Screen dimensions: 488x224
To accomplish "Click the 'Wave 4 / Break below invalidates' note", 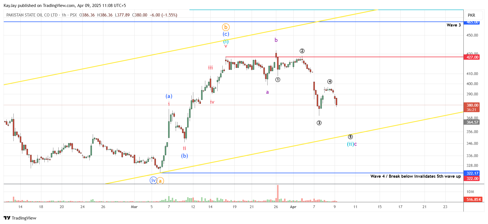I will point(416,176).
